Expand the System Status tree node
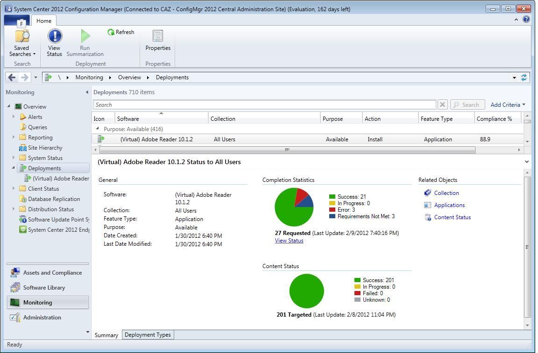Screen dimensions: 538x353 14,158
